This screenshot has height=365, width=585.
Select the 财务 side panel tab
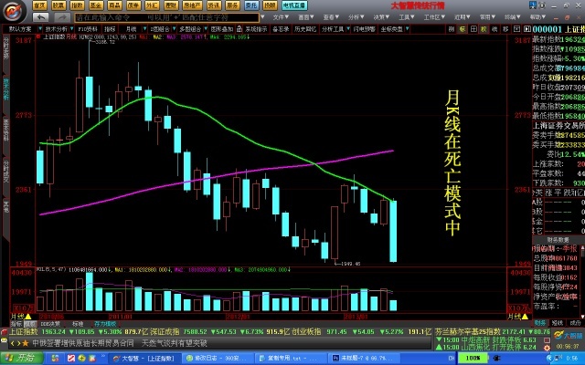point(540,323)
